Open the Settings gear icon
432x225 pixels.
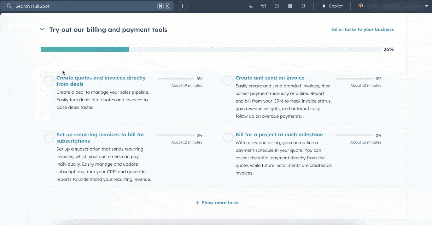[x=290, y=6]
